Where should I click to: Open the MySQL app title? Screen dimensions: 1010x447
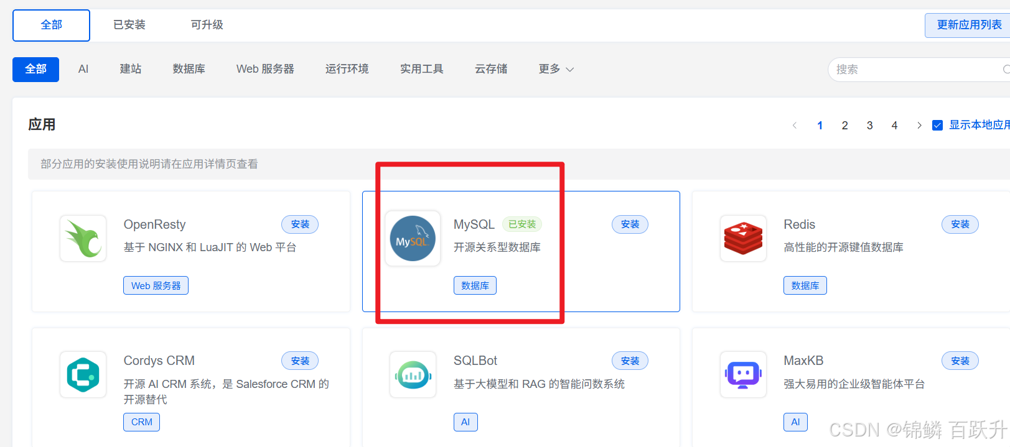(x=474, y=224)
